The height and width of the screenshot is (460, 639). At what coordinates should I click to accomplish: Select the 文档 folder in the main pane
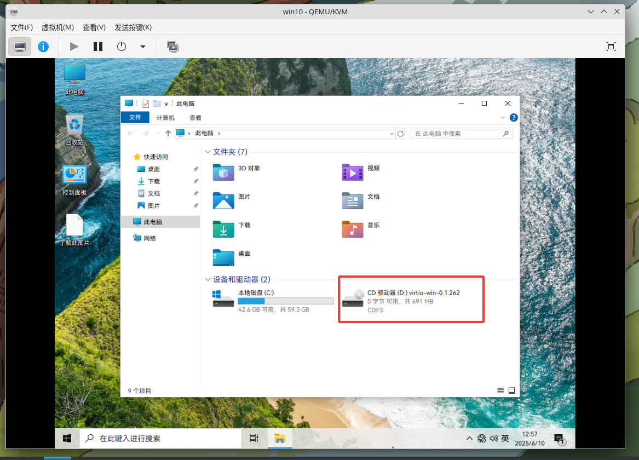pyautogui.click(x=361, y=200)
